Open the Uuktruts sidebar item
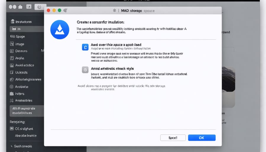Image resolution: width=266 pixels, height=152 pixels. 21,72
